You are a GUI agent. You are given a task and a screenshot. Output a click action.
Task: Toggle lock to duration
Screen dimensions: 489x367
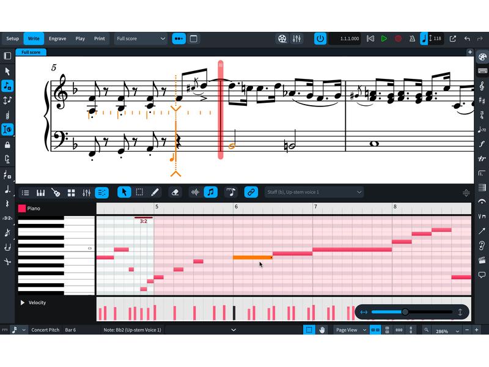tap(7, 144)
